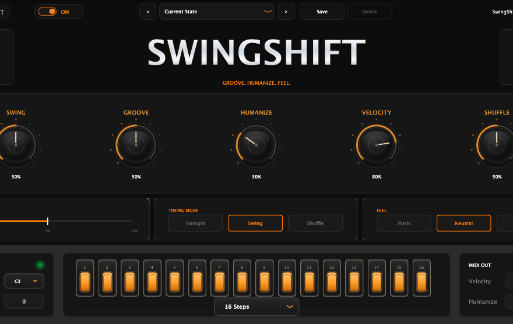Click the Swing 50% value readout

pos(16,177)
